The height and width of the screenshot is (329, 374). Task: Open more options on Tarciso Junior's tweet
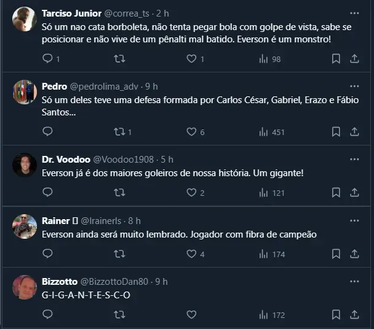click(x=354, y=13)
